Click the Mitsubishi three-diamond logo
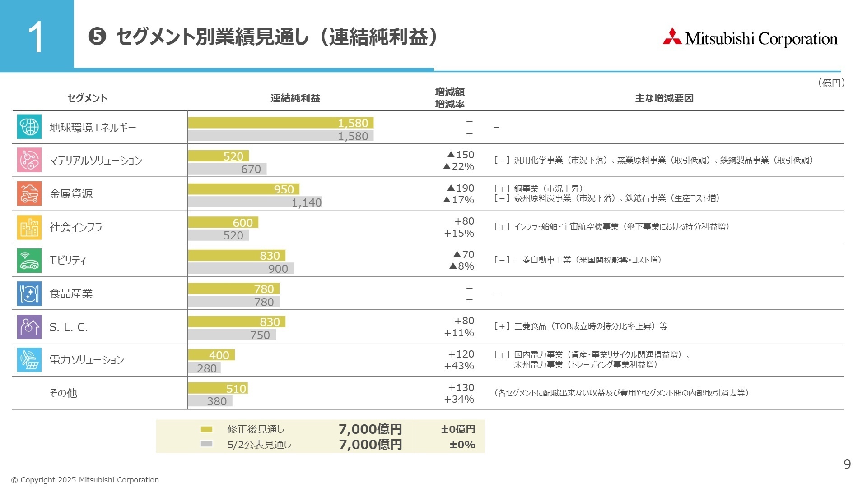Screen dimensions: 867x487 (x=672, y=35)
